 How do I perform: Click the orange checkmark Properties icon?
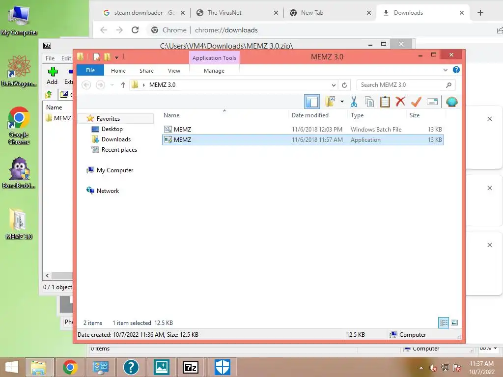point(416,102)
